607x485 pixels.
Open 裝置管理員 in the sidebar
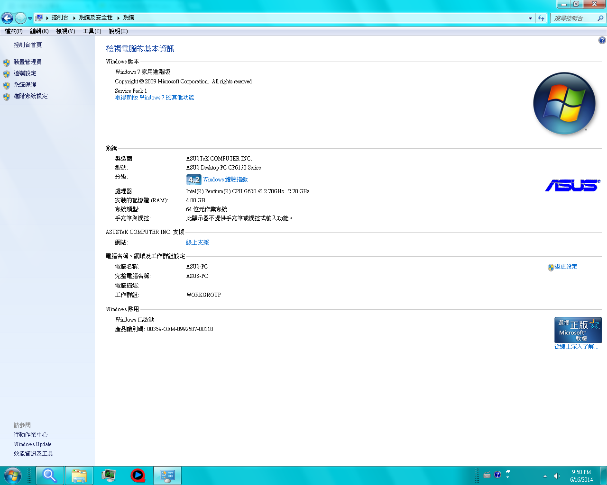point(28,62)
